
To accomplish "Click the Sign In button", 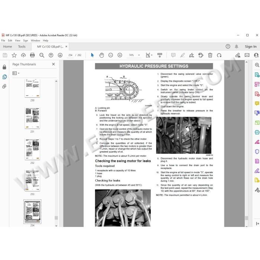I will tap(251, 46).
